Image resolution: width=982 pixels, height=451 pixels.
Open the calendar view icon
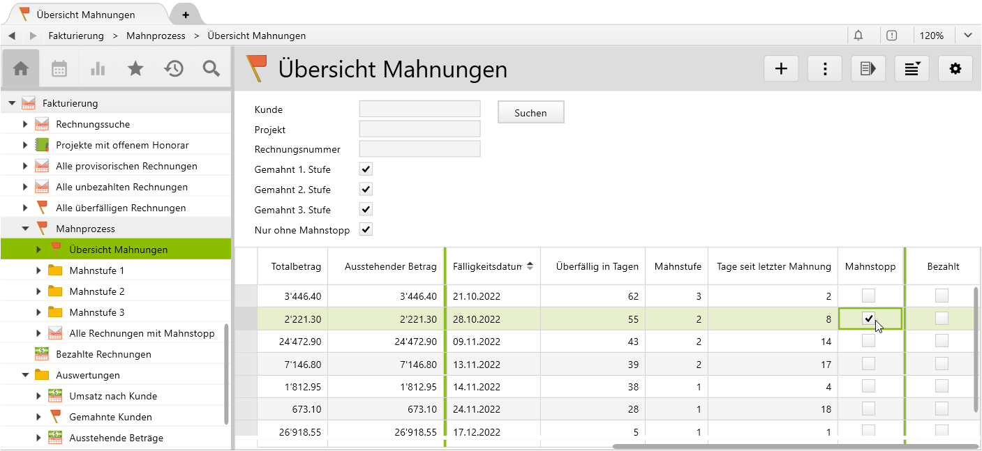(59, 68)
